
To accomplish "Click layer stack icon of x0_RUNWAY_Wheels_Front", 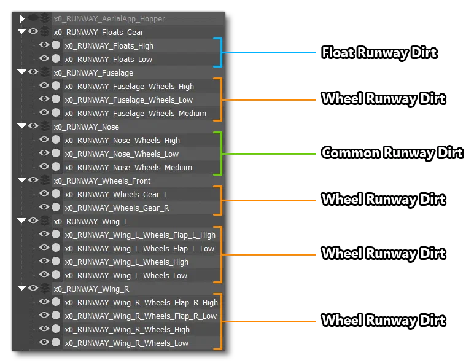I will (45, 181).
